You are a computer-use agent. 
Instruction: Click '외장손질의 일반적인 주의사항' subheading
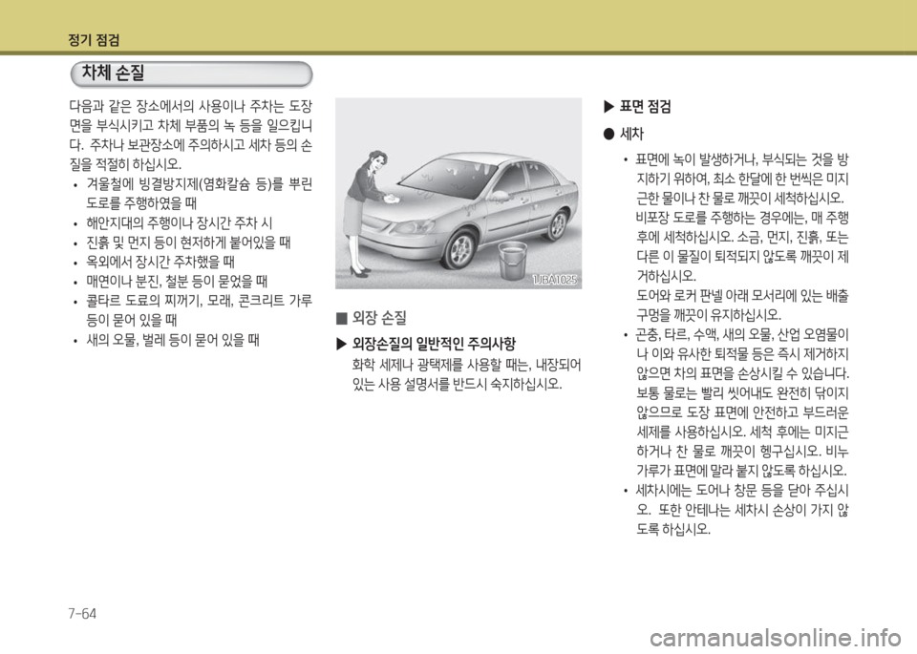point(434,344)
